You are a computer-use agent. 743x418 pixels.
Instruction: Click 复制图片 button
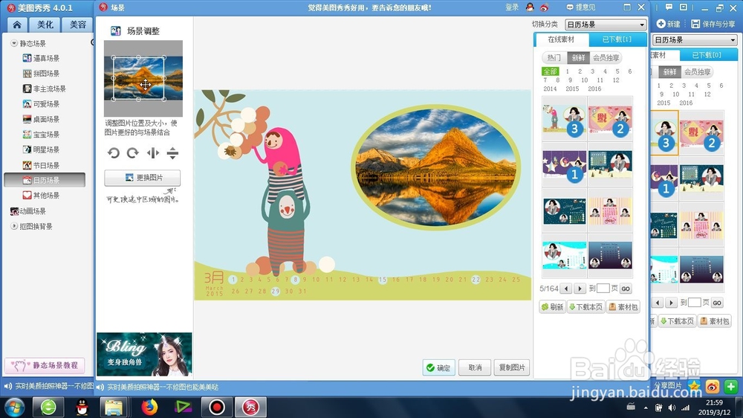tap(512, 367)
